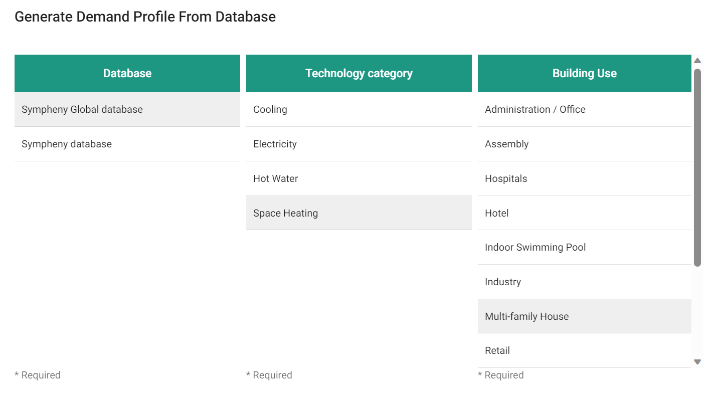Click the Database column header
This screenshot has width=712, height=393.
127,73
